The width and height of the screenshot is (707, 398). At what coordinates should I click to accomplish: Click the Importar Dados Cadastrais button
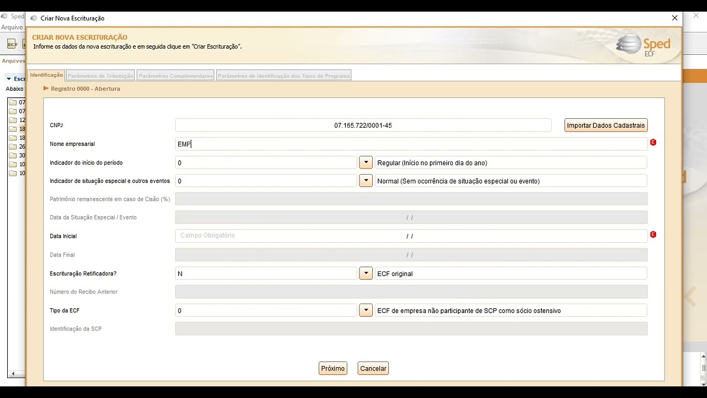606,125
